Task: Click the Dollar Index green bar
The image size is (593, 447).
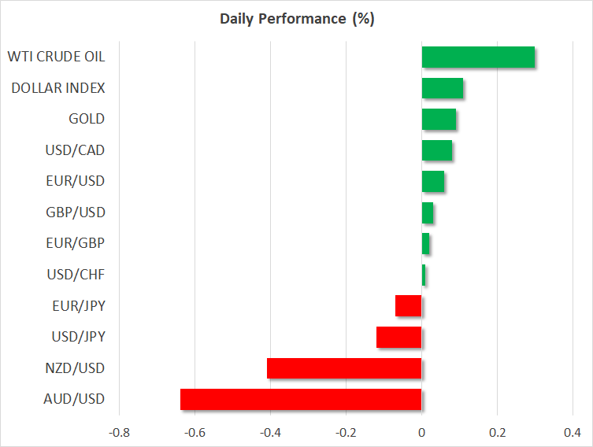Action: point(442,88)
